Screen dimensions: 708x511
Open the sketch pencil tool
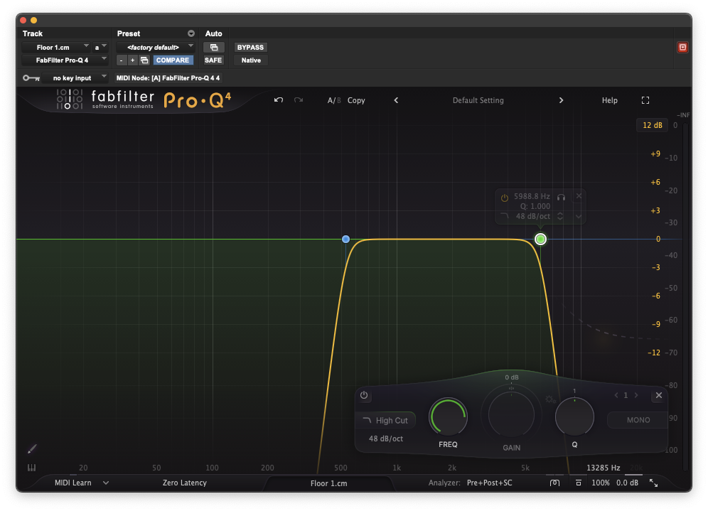(31, 449)
